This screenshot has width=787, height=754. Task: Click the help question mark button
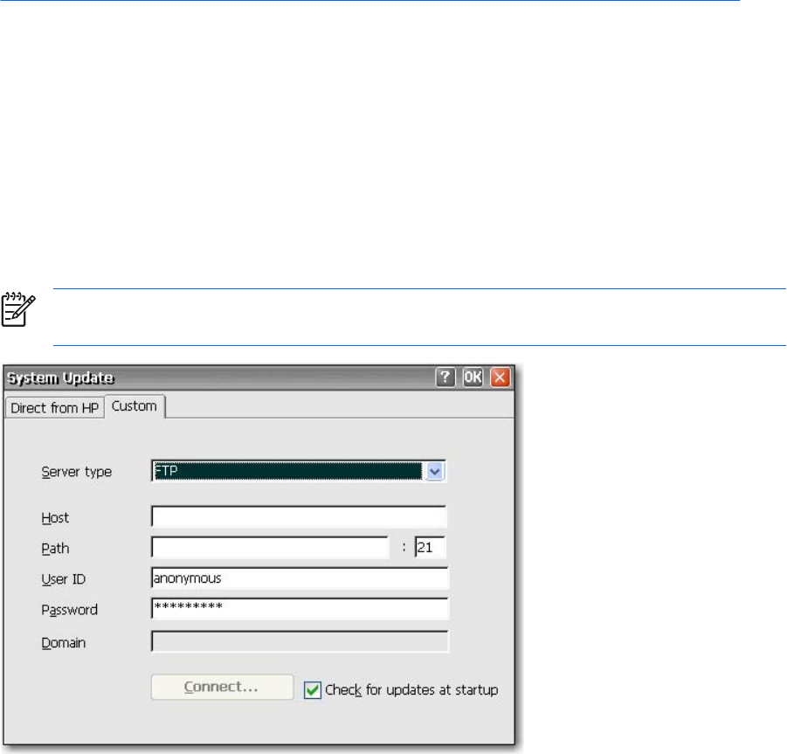point(445,377)
